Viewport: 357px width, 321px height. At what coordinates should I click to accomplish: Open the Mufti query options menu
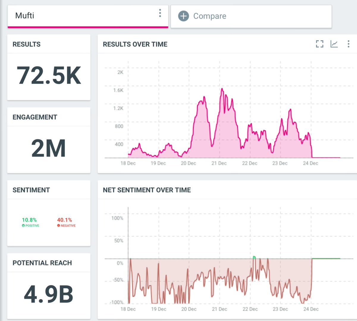160,13
